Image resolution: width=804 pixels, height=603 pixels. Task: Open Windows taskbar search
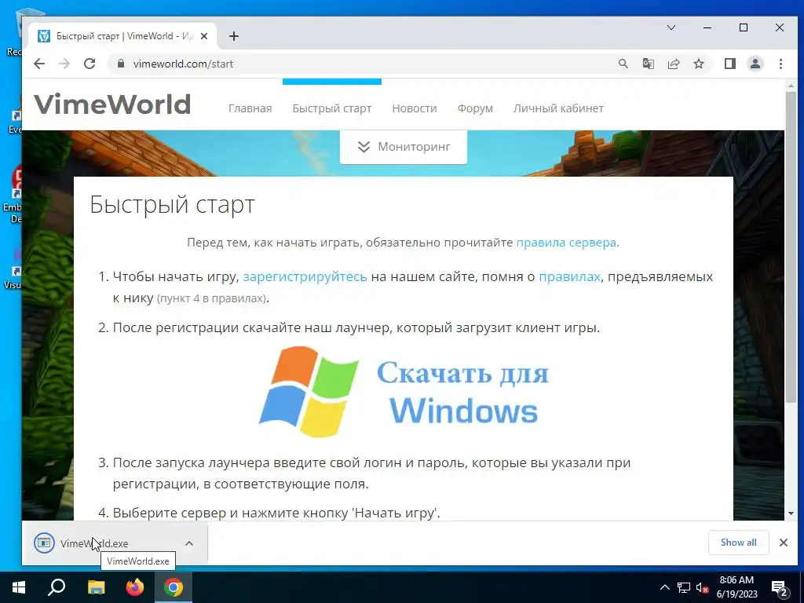click(57, 587)
